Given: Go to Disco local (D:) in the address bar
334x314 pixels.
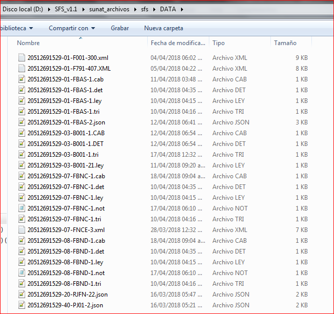Looking at the screenshot, I should (x=23, y=9).
